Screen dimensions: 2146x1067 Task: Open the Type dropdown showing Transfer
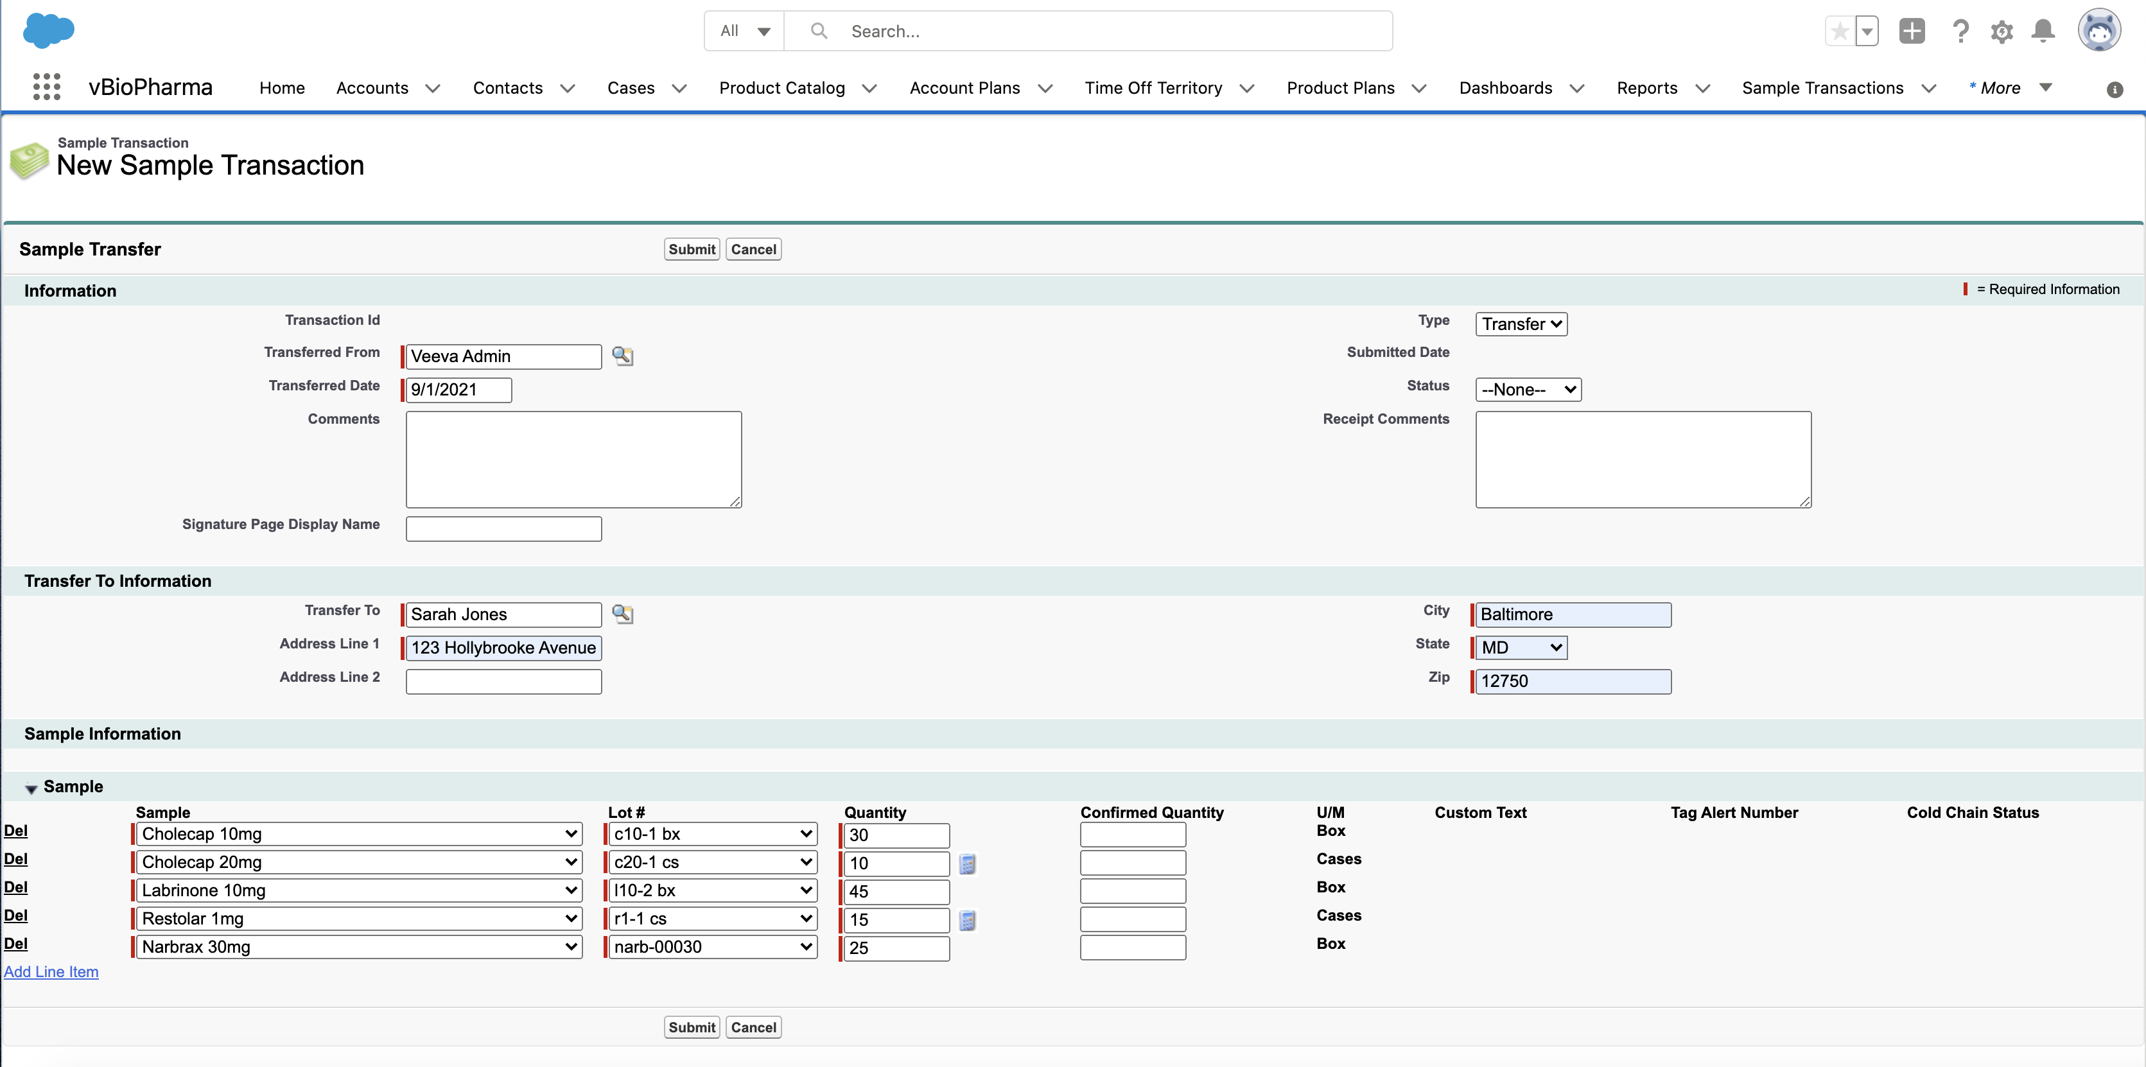tap(1521, 324)
